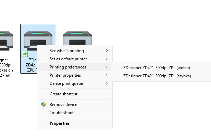This screenshot has width=211, height=140.
Task: Expand the Printer properties chevron
Action: click(x=107, y=75)
